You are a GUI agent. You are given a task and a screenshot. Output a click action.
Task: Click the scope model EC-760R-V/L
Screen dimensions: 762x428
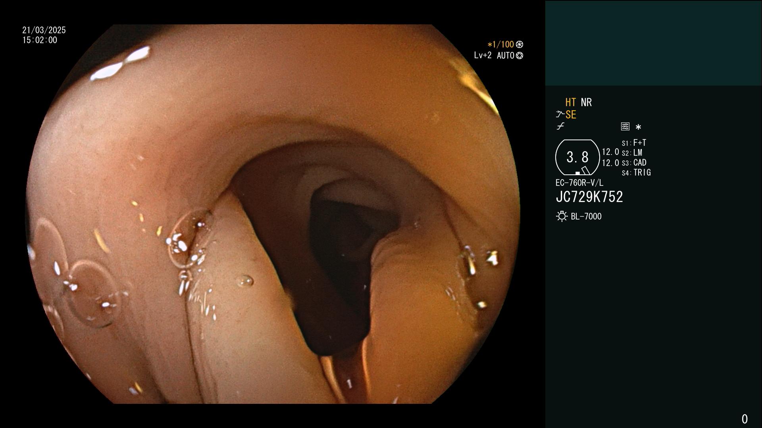pyautogui.click(x=579, y=183)
